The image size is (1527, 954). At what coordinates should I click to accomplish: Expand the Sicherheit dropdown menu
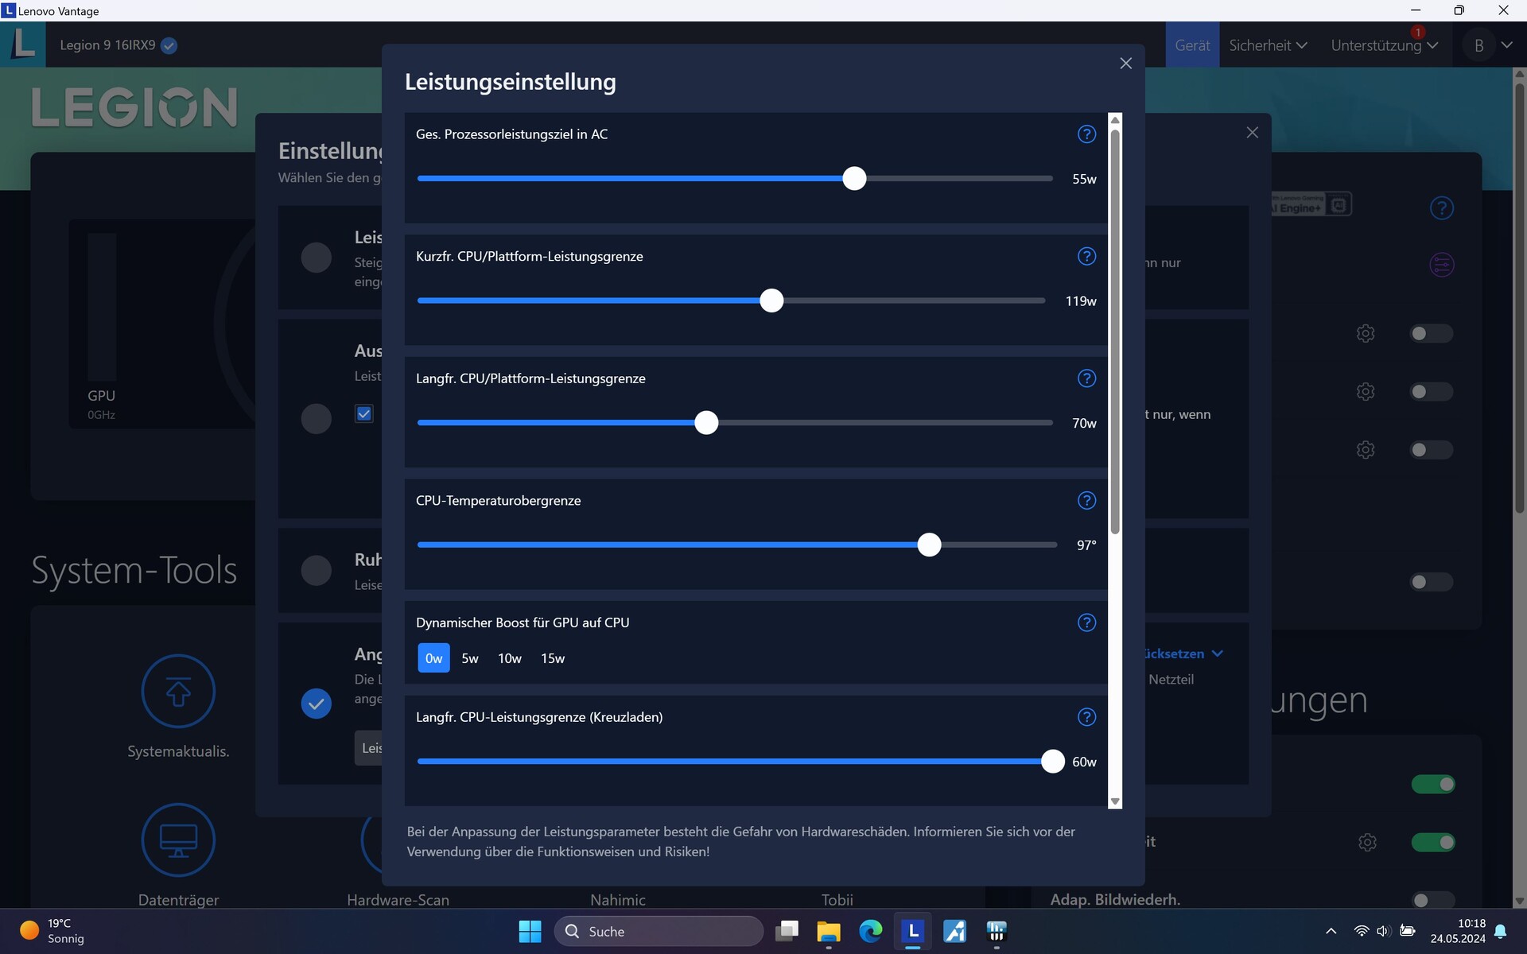[x=1267, y=45]
